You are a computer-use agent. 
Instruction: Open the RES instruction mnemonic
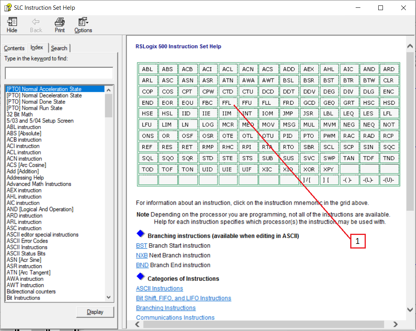[x=167, y=147]
